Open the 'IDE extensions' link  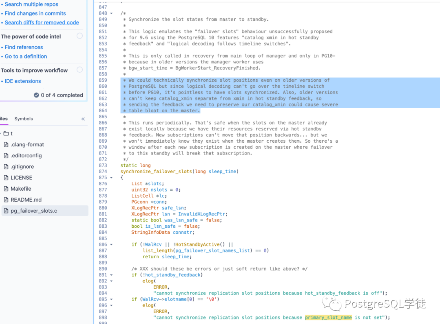coord(23,81)
